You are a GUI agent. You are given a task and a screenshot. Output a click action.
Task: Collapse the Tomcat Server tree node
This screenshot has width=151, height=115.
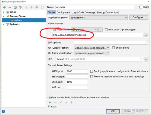[3, 16]
